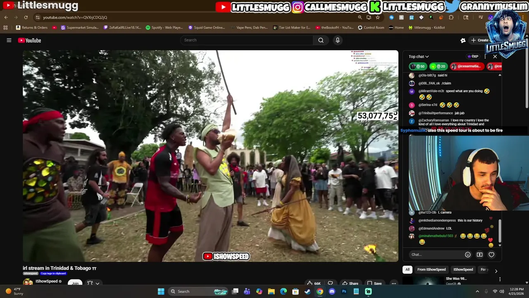
Task: Open Microsoft Edge from the taskbar
Action: tap(284, 291)
